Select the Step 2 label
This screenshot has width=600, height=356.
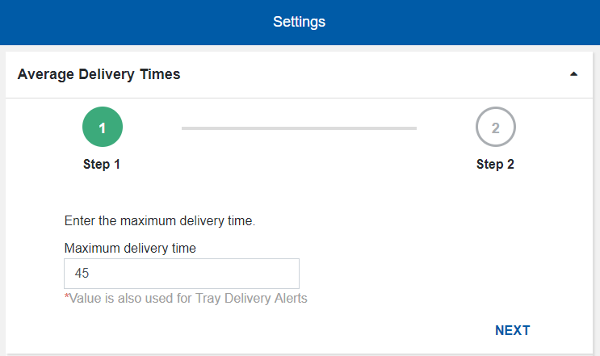[495, 164]
